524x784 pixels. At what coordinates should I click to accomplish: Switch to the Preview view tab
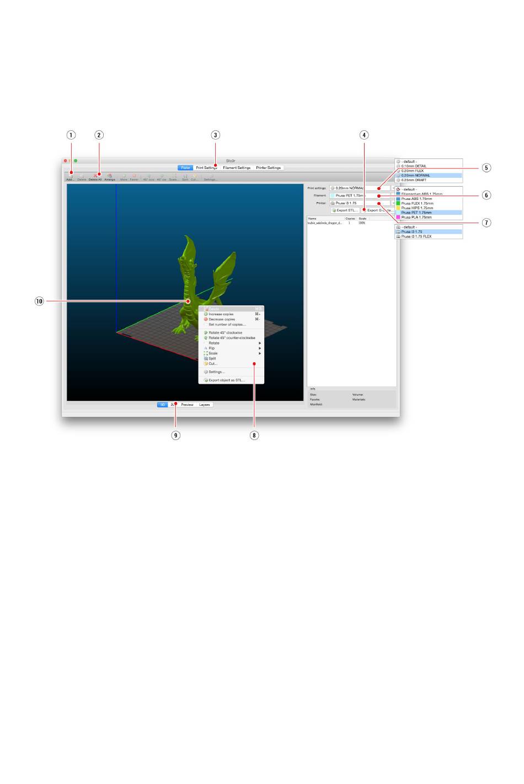pos(188,405)
